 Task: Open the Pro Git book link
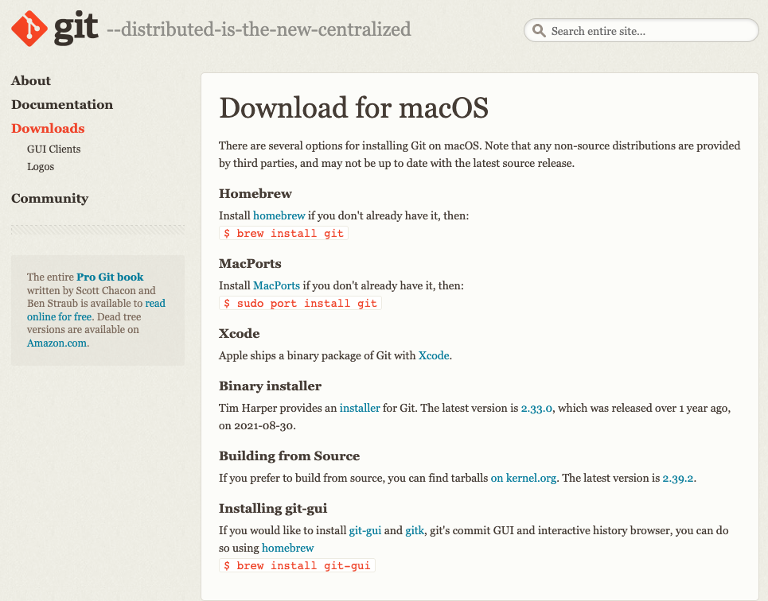coord(110,277)
